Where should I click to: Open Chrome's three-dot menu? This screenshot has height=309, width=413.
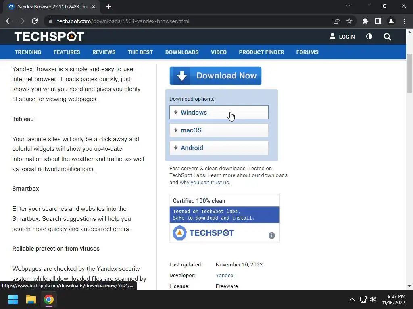[x=404, y=21]
